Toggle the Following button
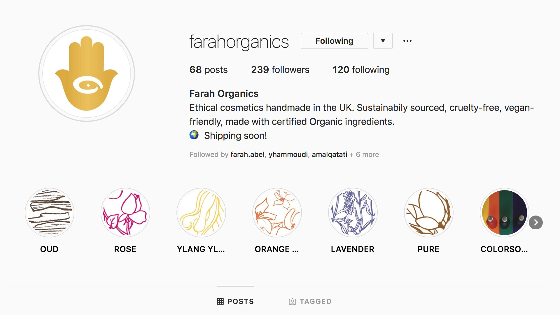Viewport: 560px width, 315px height. tap(334, 41)
